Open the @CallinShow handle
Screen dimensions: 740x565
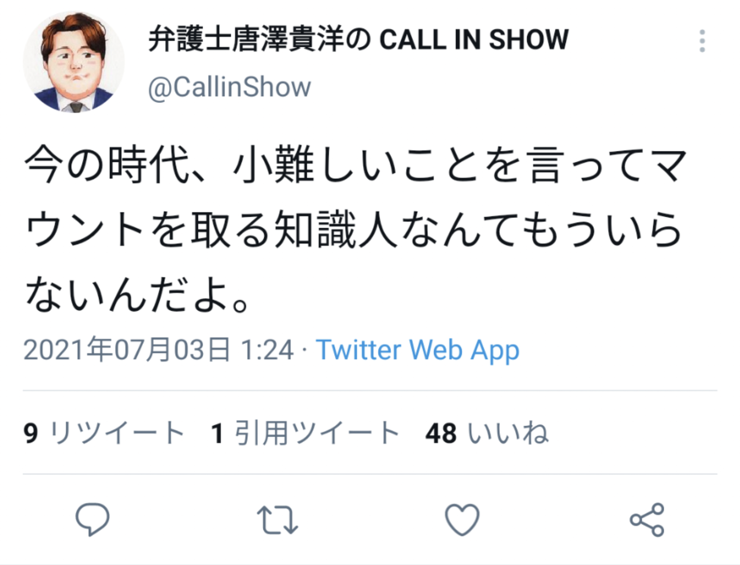(230, 87)
